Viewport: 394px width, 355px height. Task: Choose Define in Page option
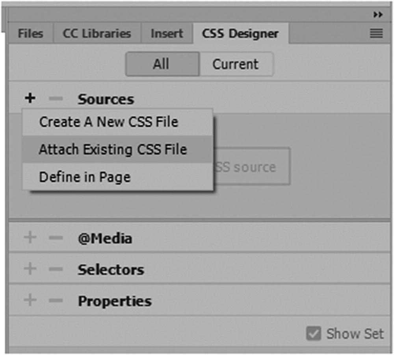pos(85,177)
